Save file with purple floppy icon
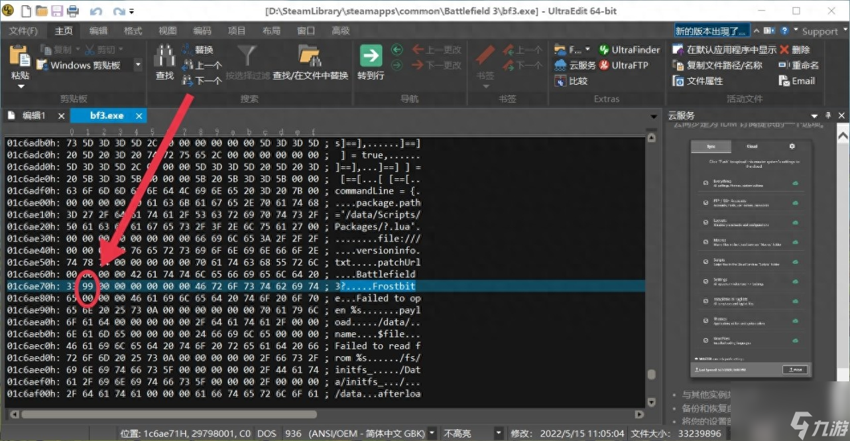This screenshot has height=441, width=850. pos(56,11)
